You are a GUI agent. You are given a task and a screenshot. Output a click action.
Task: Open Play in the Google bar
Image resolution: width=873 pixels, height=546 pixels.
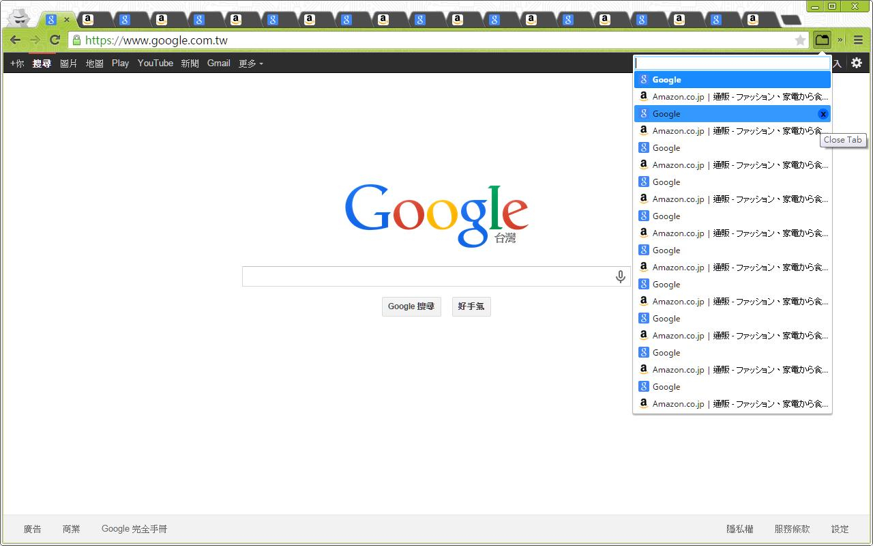pyautogui.click(x=120, y=63)
